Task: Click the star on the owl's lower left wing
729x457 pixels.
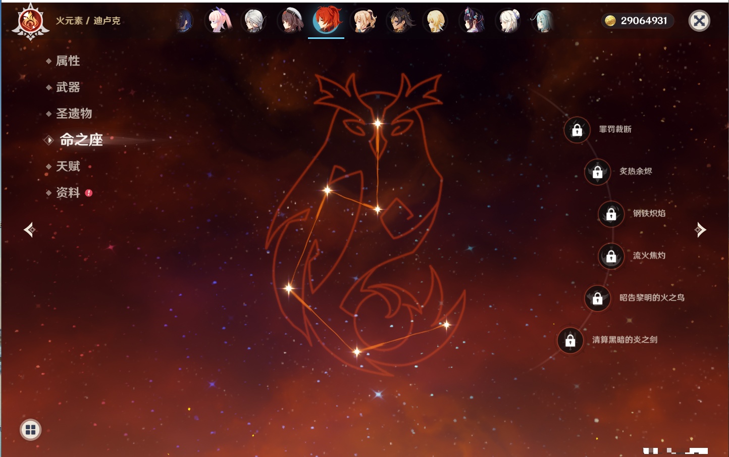Action: click(x=289, y=288)
